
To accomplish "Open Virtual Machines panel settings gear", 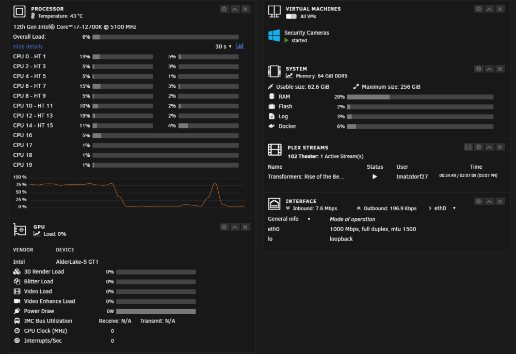I will point(479,9).
